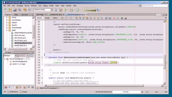This screenshot has width=172, height=97.
Task: Open the File menu
Action: [x=5, y=6]
